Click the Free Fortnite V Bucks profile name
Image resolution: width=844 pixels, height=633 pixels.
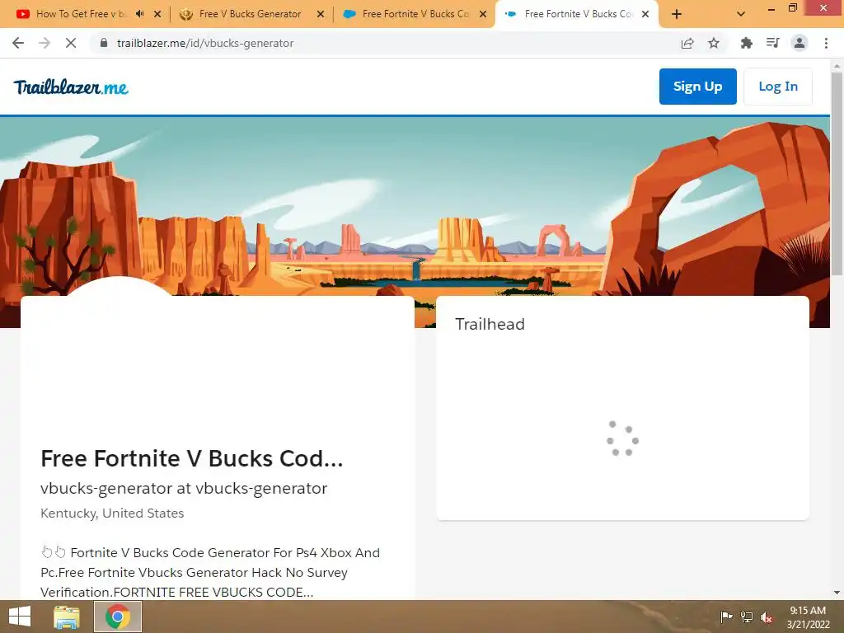pyautogui.click(x=191, y=458)
